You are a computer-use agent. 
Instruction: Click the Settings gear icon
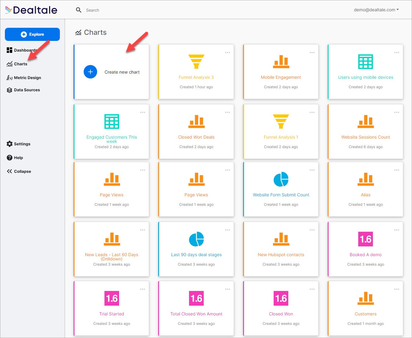coord(9,144)
